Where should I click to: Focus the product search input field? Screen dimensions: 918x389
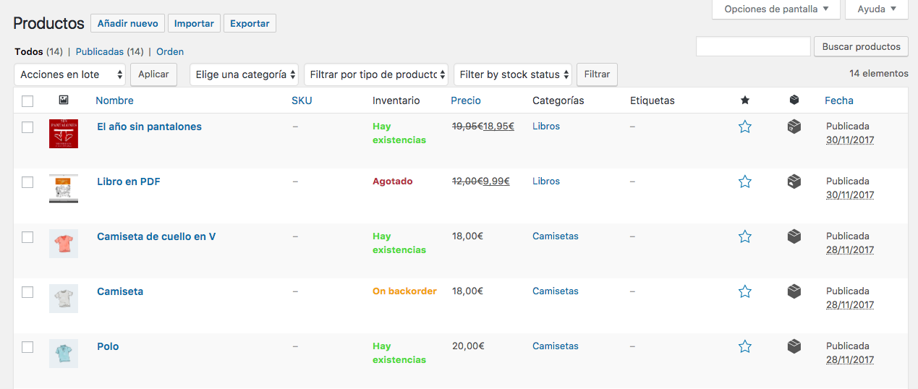click(x=753, y=46)
